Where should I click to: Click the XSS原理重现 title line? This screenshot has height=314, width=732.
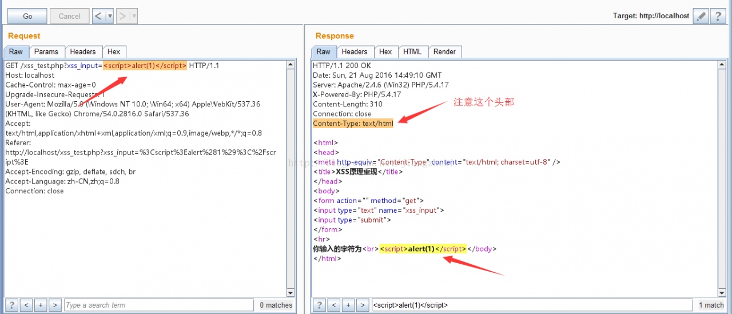tap(359, 172)
